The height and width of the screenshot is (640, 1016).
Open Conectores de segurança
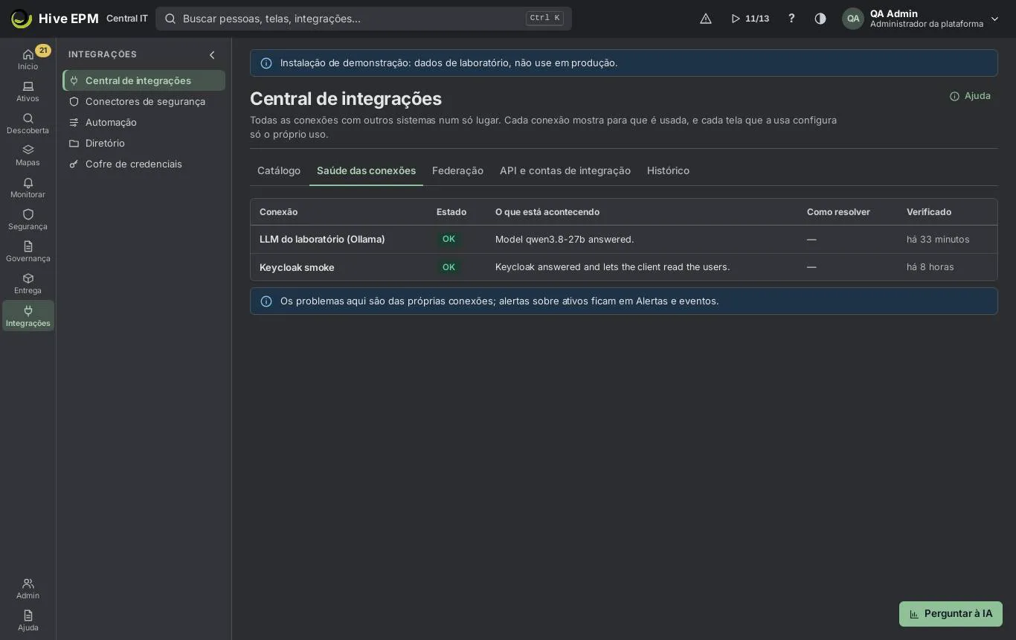point(144,101)
